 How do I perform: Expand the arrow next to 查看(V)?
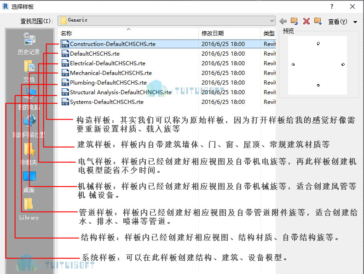tap(355, 22)
